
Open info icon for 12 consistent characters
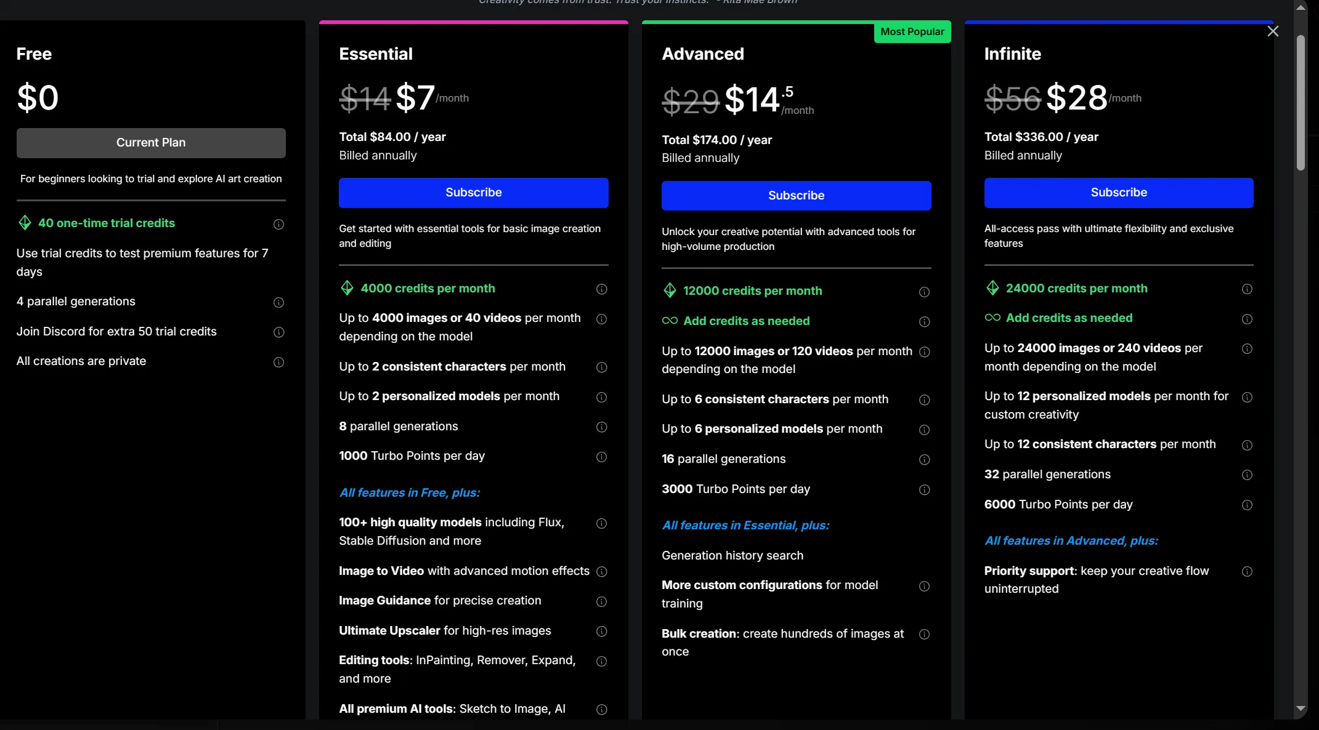point(1247,445)
